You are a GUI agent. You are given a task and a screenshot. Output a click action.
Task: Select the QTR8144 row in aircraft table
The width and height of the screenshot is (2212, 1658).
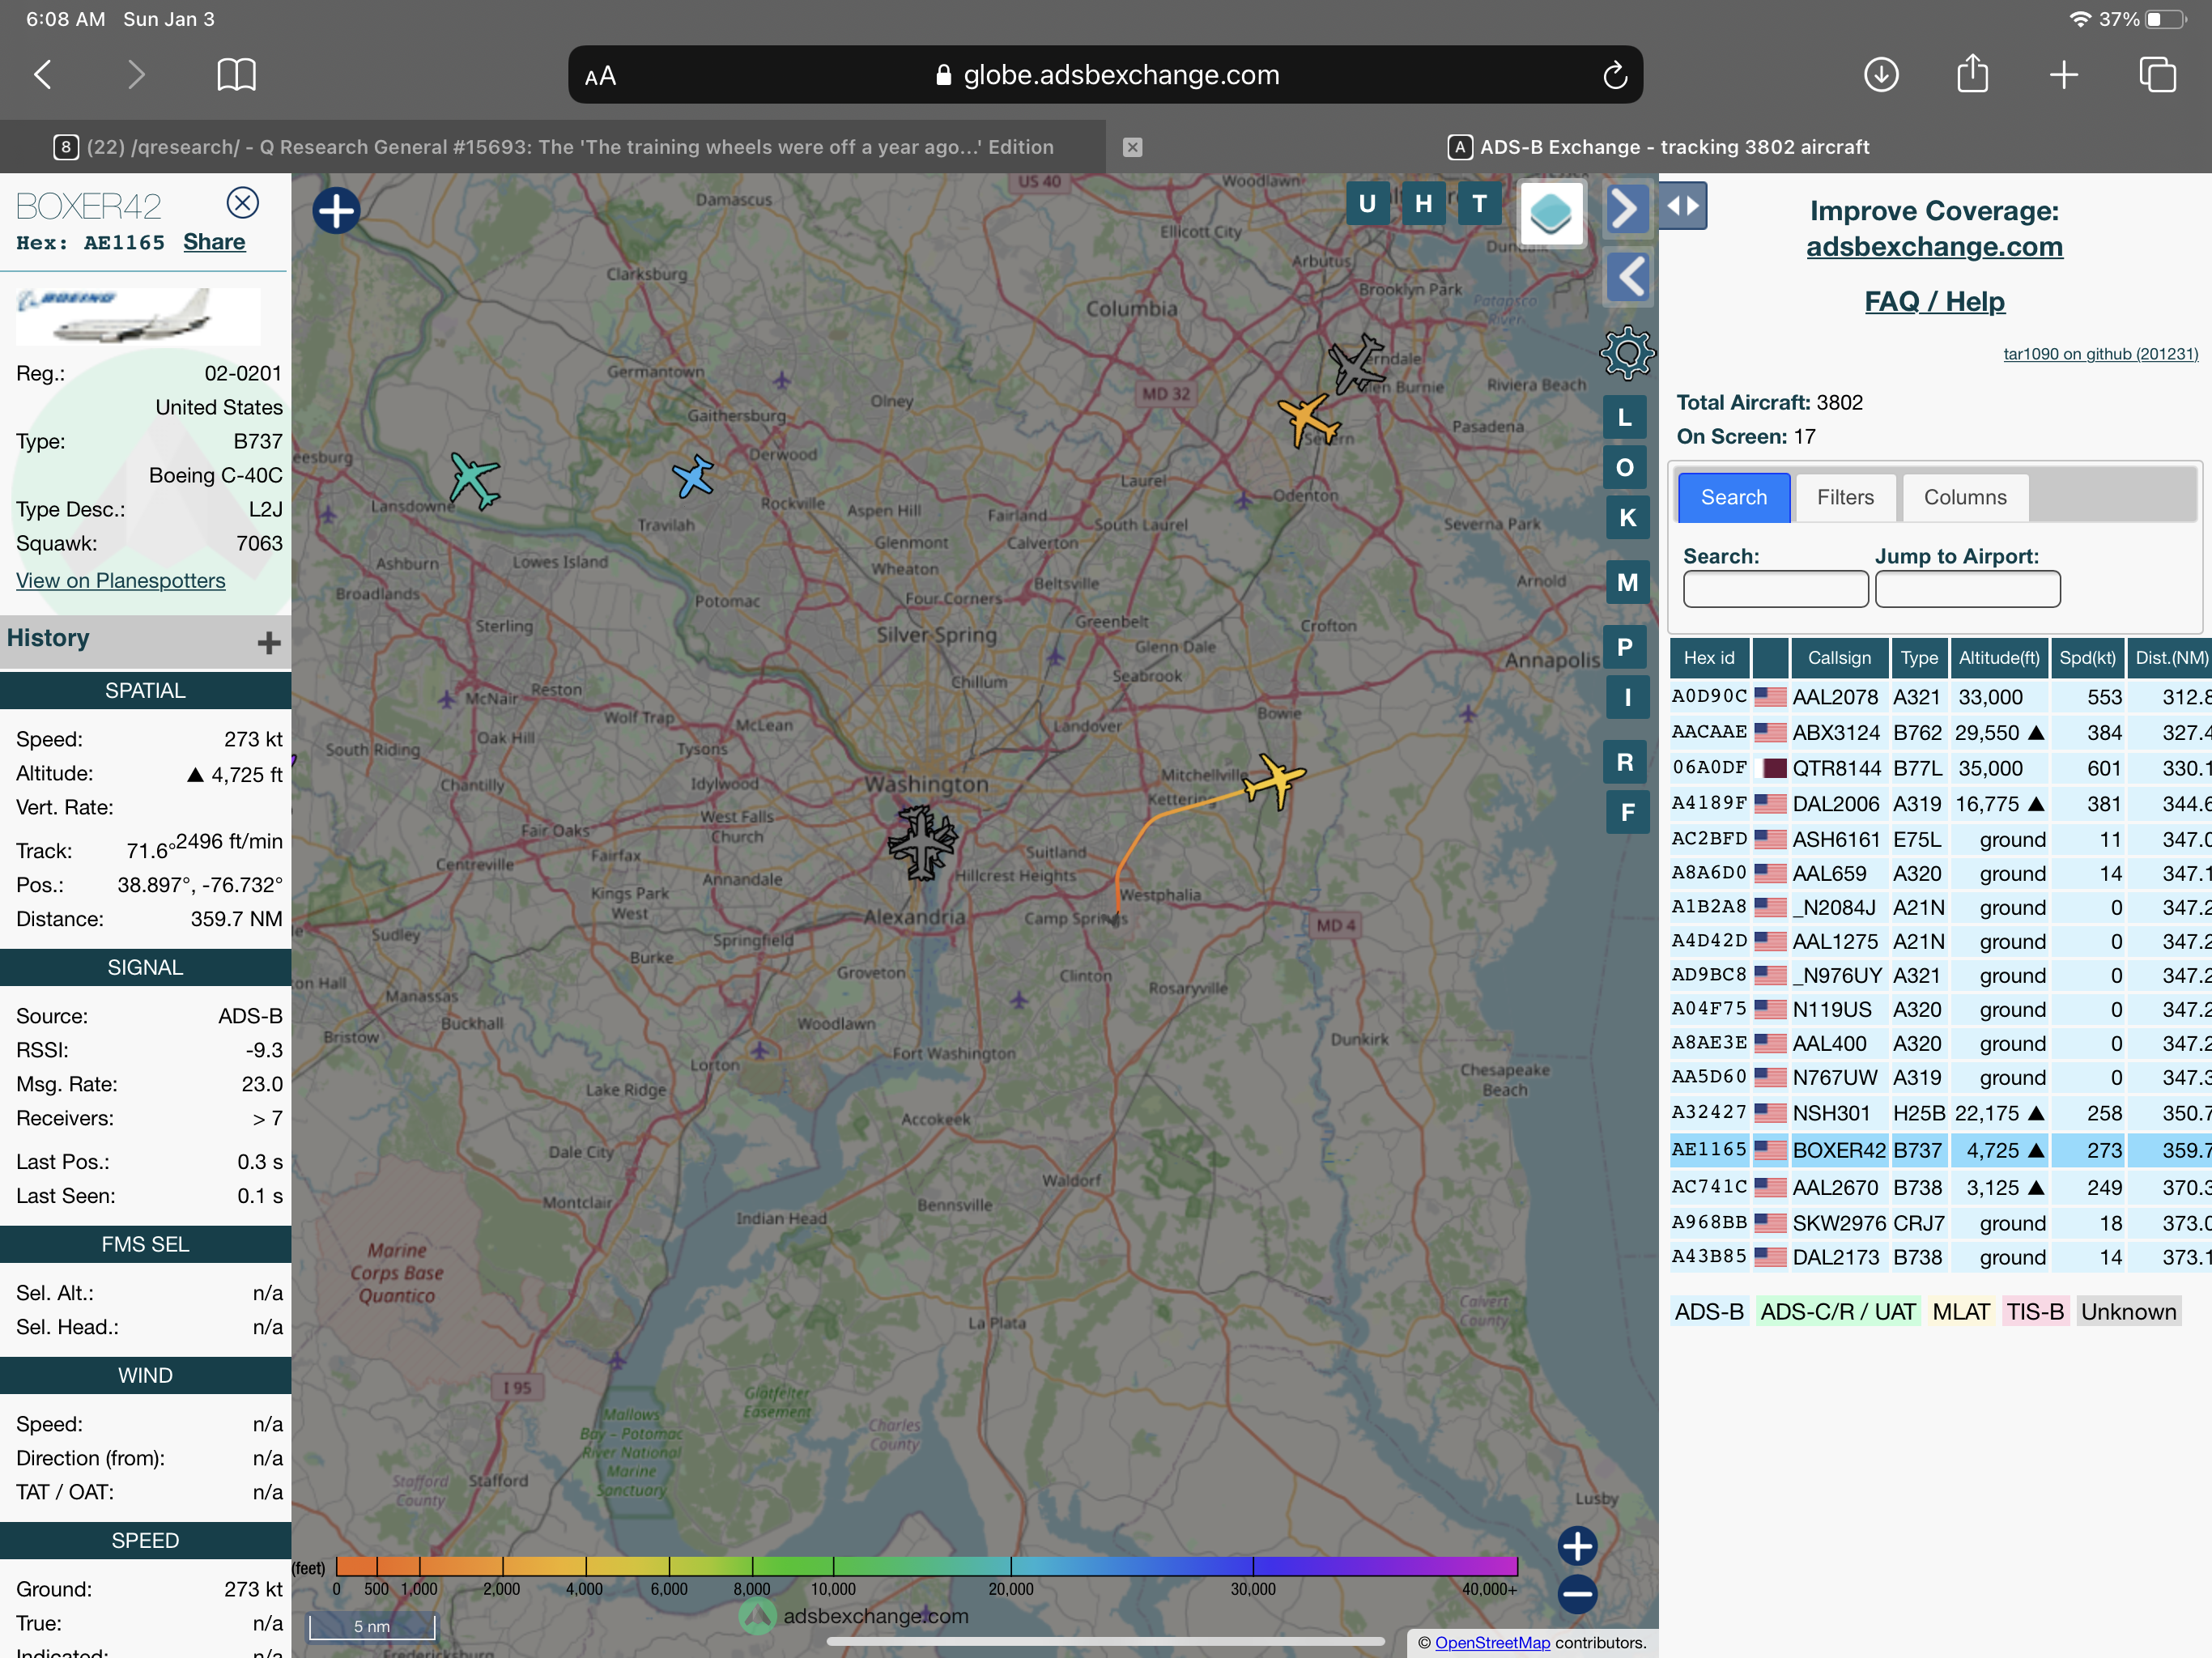(1940, 768)
